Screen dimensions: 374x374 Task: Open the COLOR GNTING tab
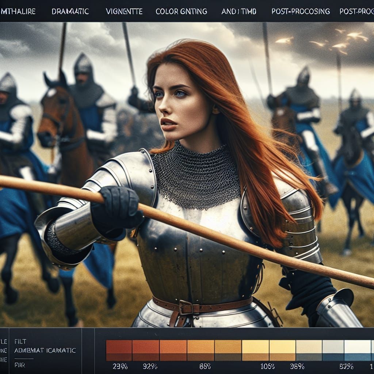pyautogui.click(x=181, y=11)
